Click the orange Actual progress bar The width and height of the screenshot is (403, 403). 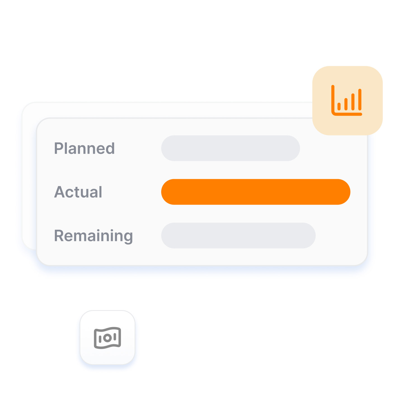tap(256, 192)
